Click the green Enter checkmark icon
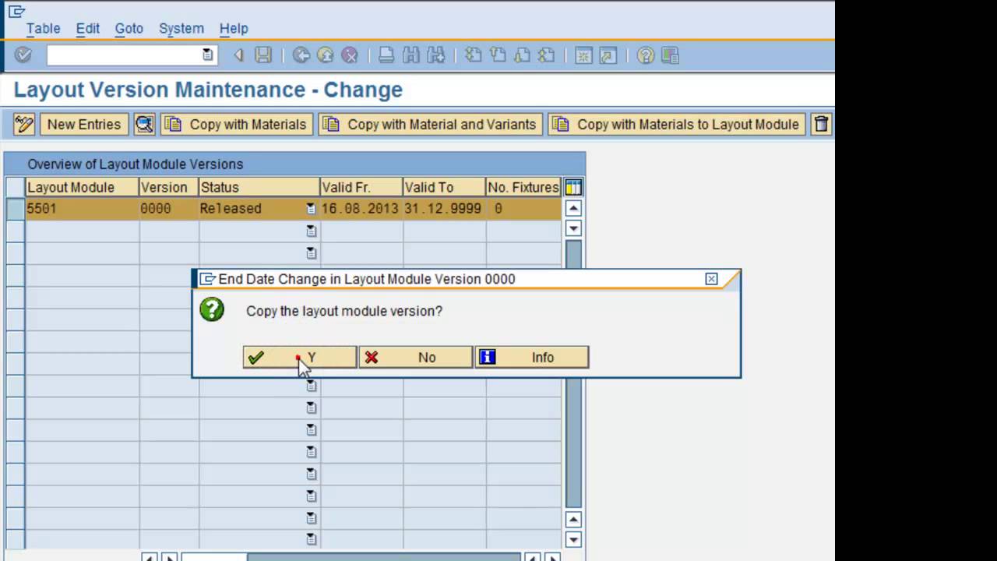The image size is (997, 561). tap(23, 55)
